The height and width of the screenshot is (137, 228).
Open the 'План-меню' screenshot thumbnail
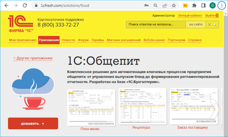pos(91,108)
